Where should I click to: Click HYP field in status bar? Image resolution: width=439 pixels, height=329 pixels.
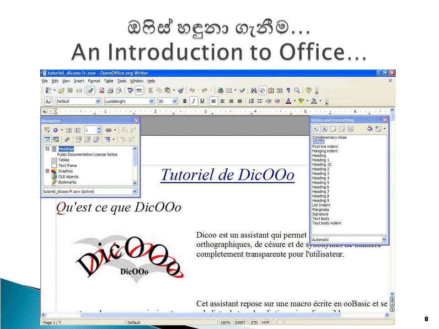click(x=266, y=323)
